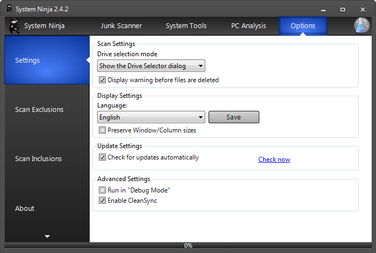This screenshot has width=376, height=253.
Task: Open the Drive selection mode dropdown
Action: (151, 66)
